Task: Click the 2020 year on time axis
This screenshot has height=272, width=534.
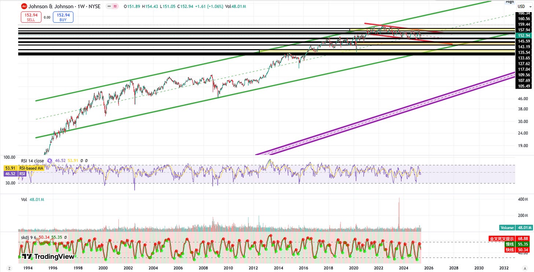Action: (x=354, y=268)
